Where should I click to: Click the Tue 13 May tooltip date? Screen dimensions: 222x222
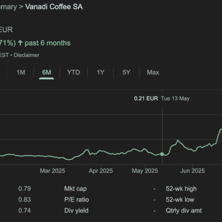(175, 98)
